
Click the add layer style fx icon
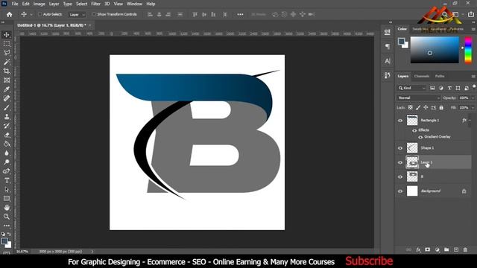418,250
